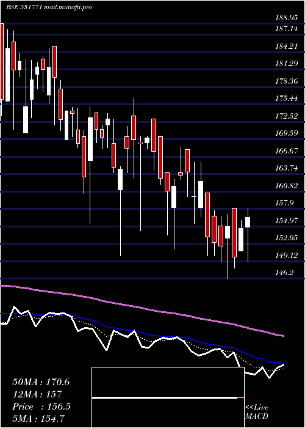The image size is (305, 428).
Task: Click the Price : 156.5 readout
Action: (x=41, y=407)
